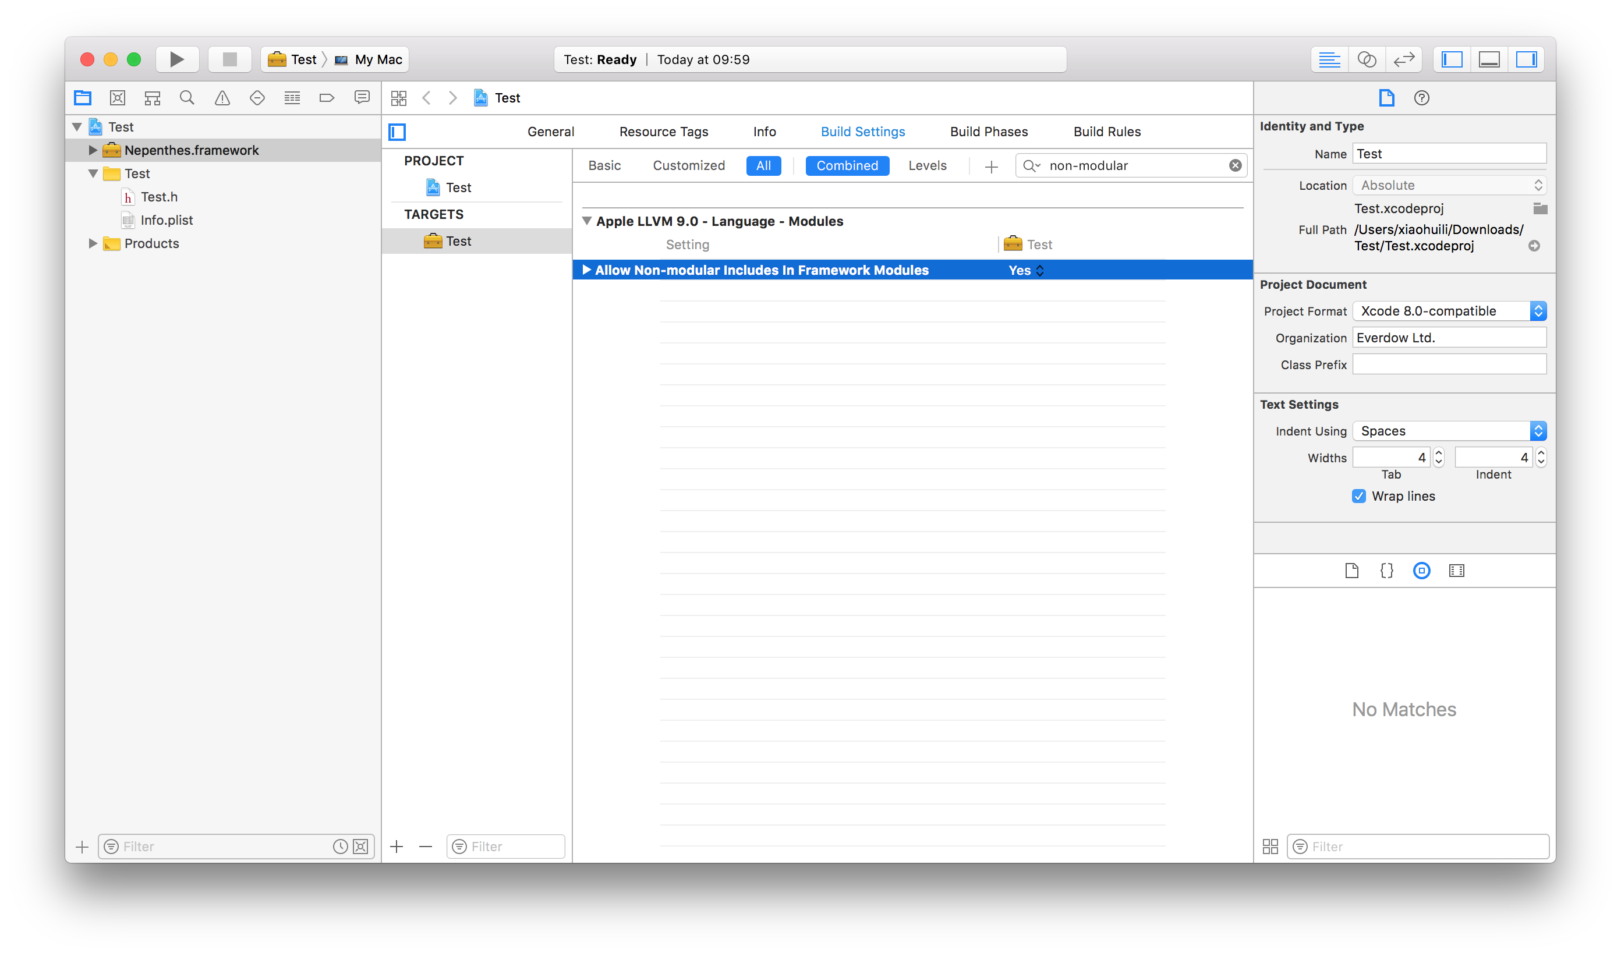This screenshot has height=956, width=1621.
Task: Show the Assistant editor
Action: [1367, 60]
